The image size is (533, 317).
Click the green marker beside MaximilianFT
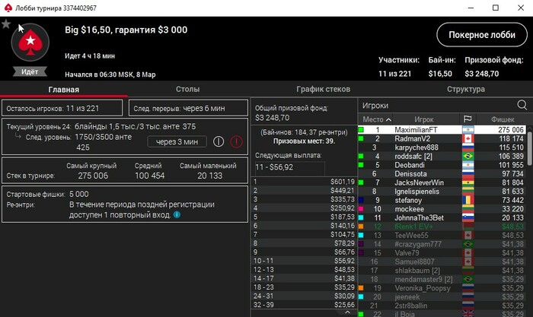click(361, 130)
